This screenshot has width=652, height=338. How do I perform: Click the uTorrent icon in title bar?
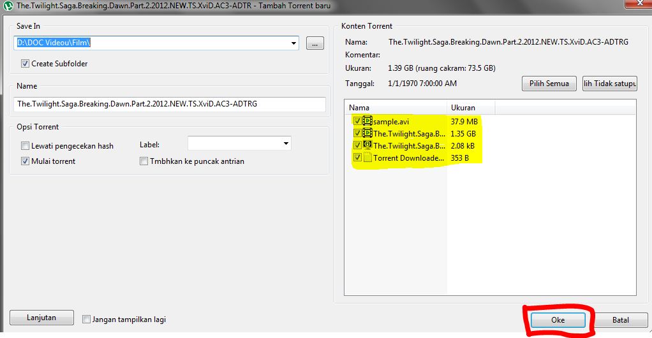pos(8,6)
